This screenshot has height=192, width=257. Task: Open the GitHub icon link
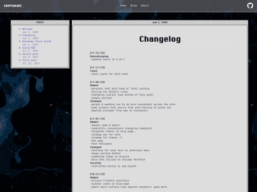pos(250,6)
